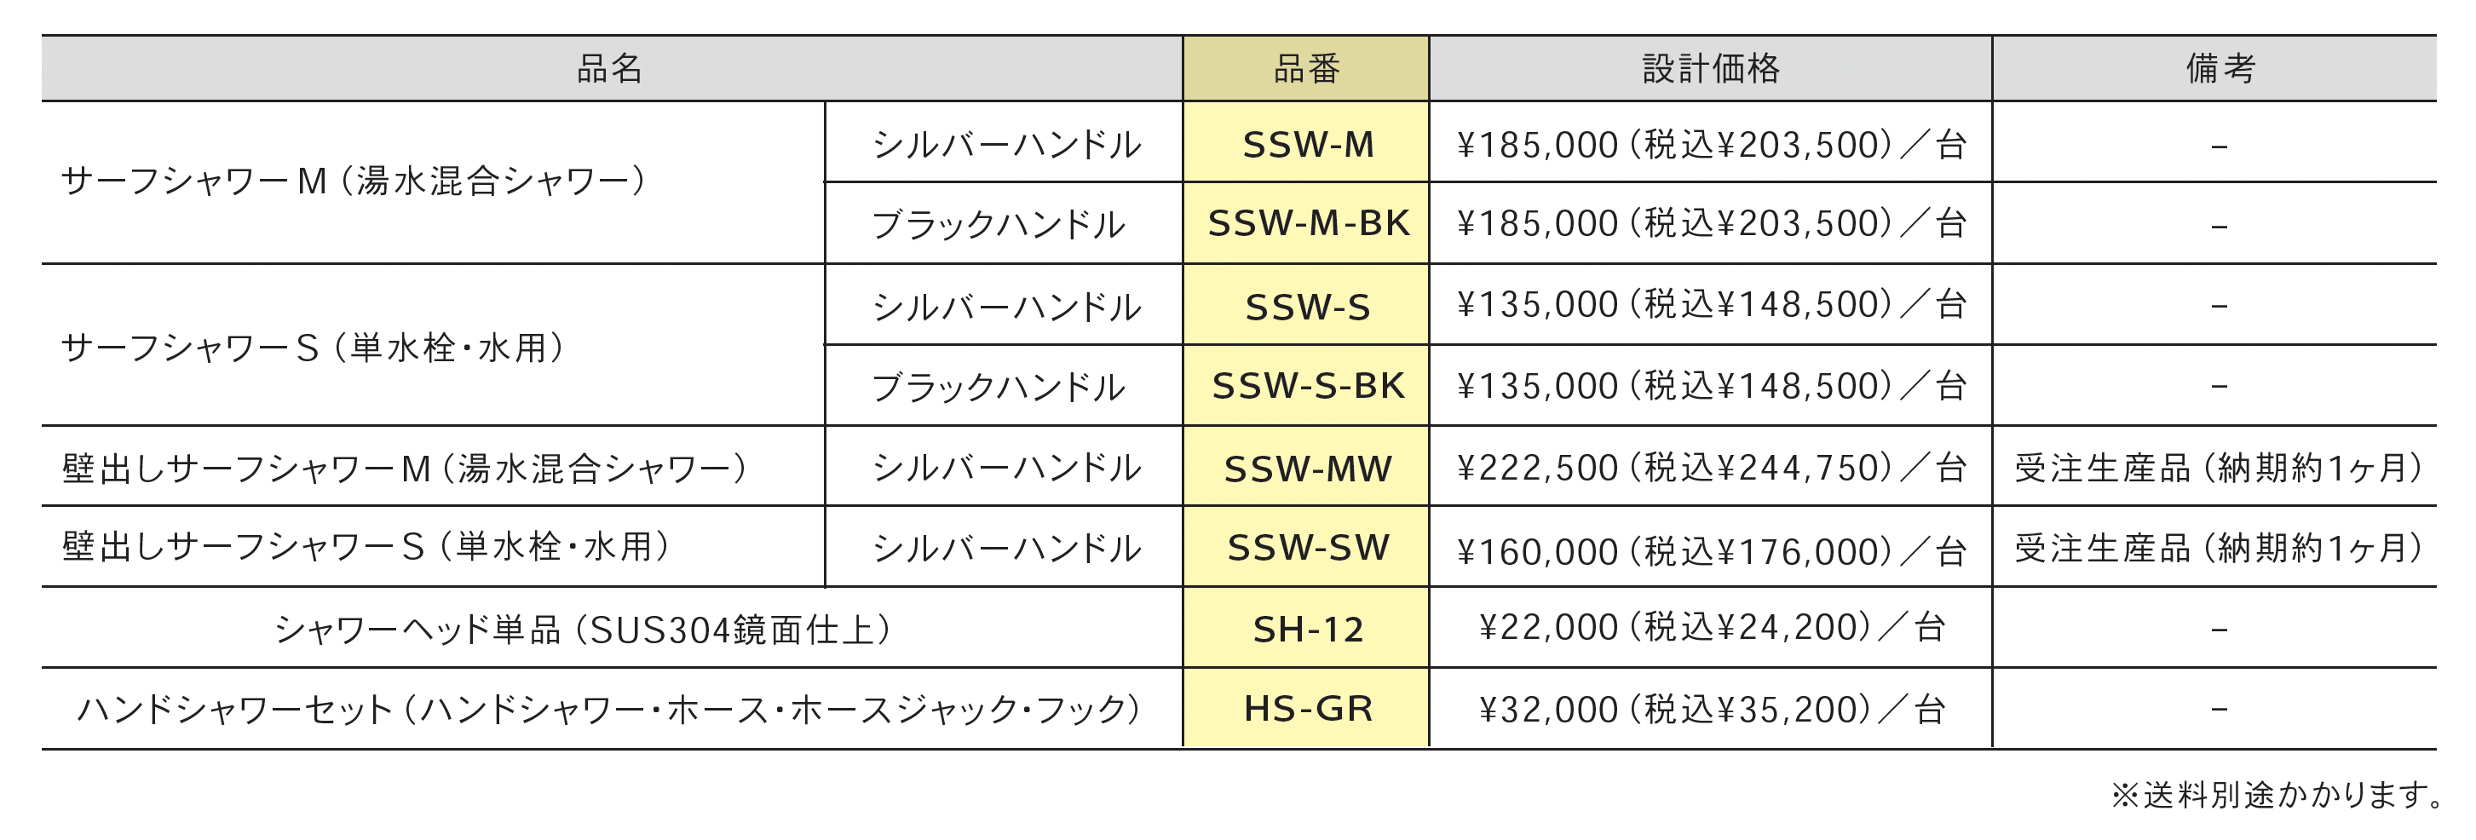Click the ¥222,500 price cell
Image resolution: width=2476 pixels, height=840 pixels.
click(x=1711, y=467)
